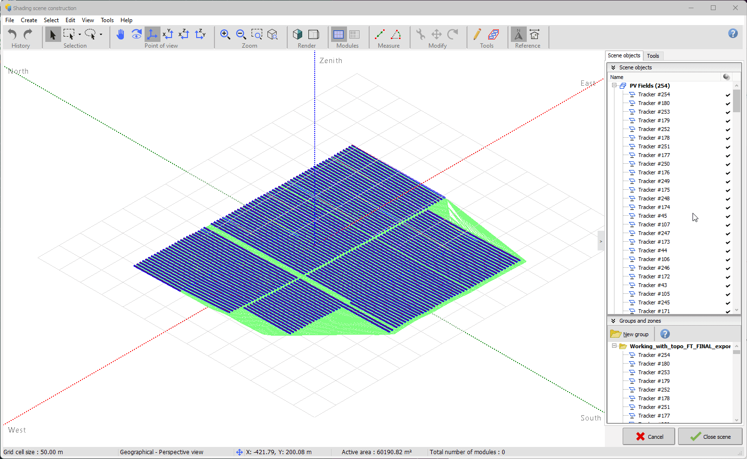747x459 pixels.
Task: Collapse the PV Fields (254) tree node
Action: [x=614, y=86]
